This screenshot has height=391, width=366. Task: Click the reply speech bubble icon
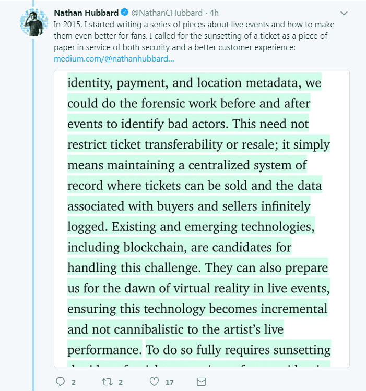click(x=60, y=382)
